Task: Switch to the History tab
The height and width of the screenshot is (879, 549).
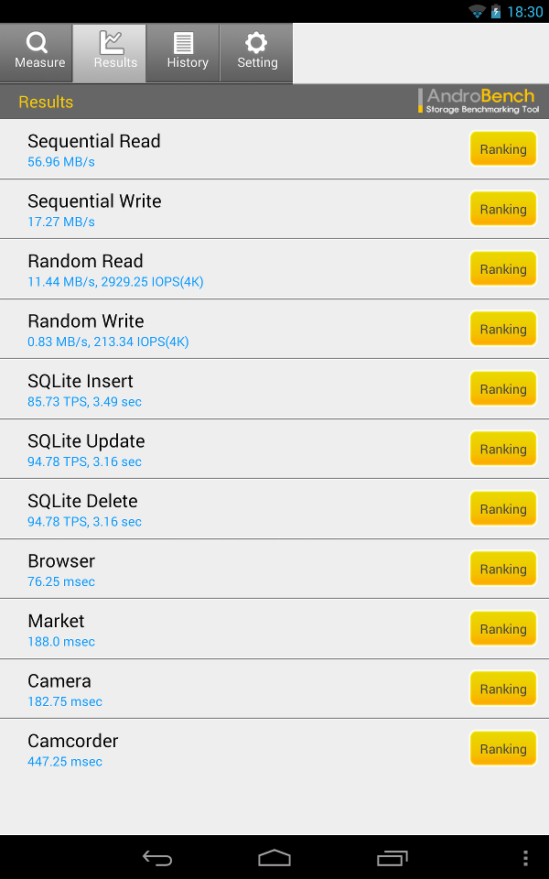Action: click(x=184, y=51)
